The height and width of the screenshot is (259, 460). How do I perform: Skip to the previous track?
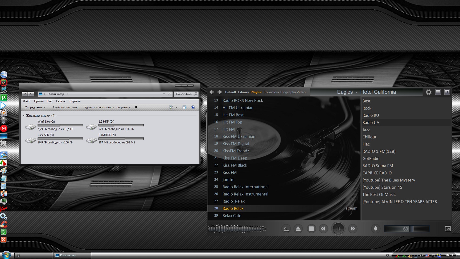coord(323,229)
